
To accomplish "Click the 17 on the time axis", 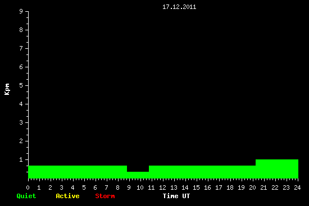I will tap(219, 187).
